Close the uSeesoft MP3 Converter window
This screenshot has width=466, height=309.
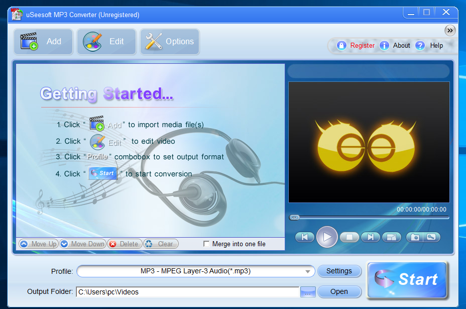446,12
